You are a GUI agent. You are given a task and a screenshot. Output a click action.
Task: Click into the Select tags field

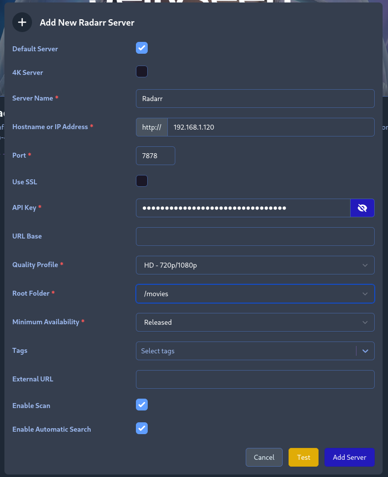click(x=246, y=351)
